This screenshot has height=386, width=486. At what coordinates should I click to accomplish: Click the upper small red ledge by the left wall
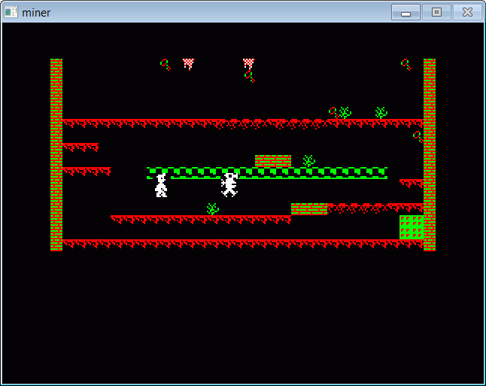click(x=80, y=147)
